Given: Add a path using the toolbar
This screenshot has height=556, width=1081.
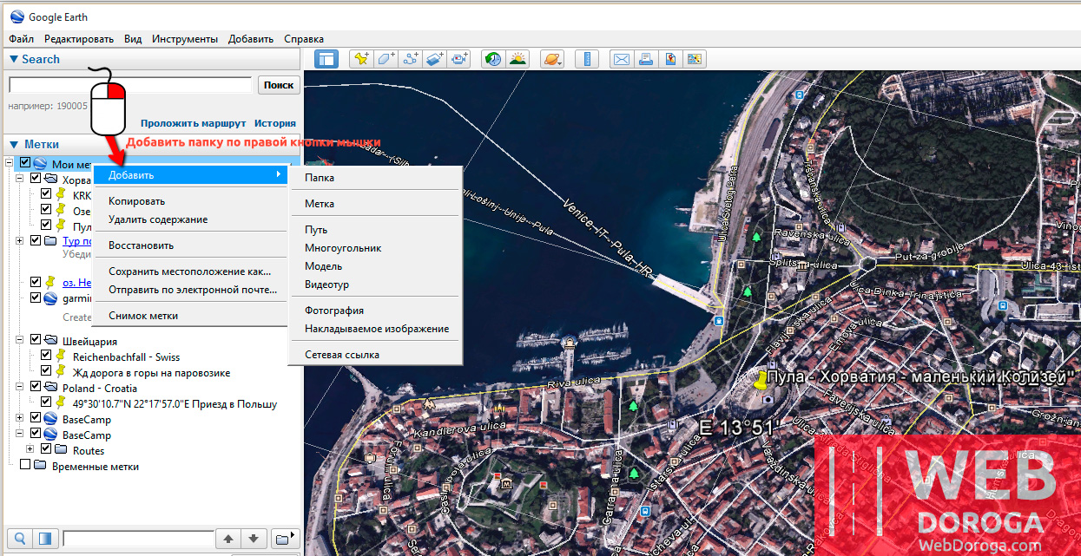Looking at the screenshot, I should click(411, 59).
